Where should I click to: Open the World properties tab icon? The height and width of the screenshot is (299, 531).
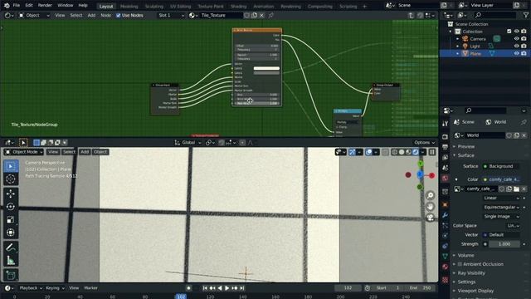445,179
